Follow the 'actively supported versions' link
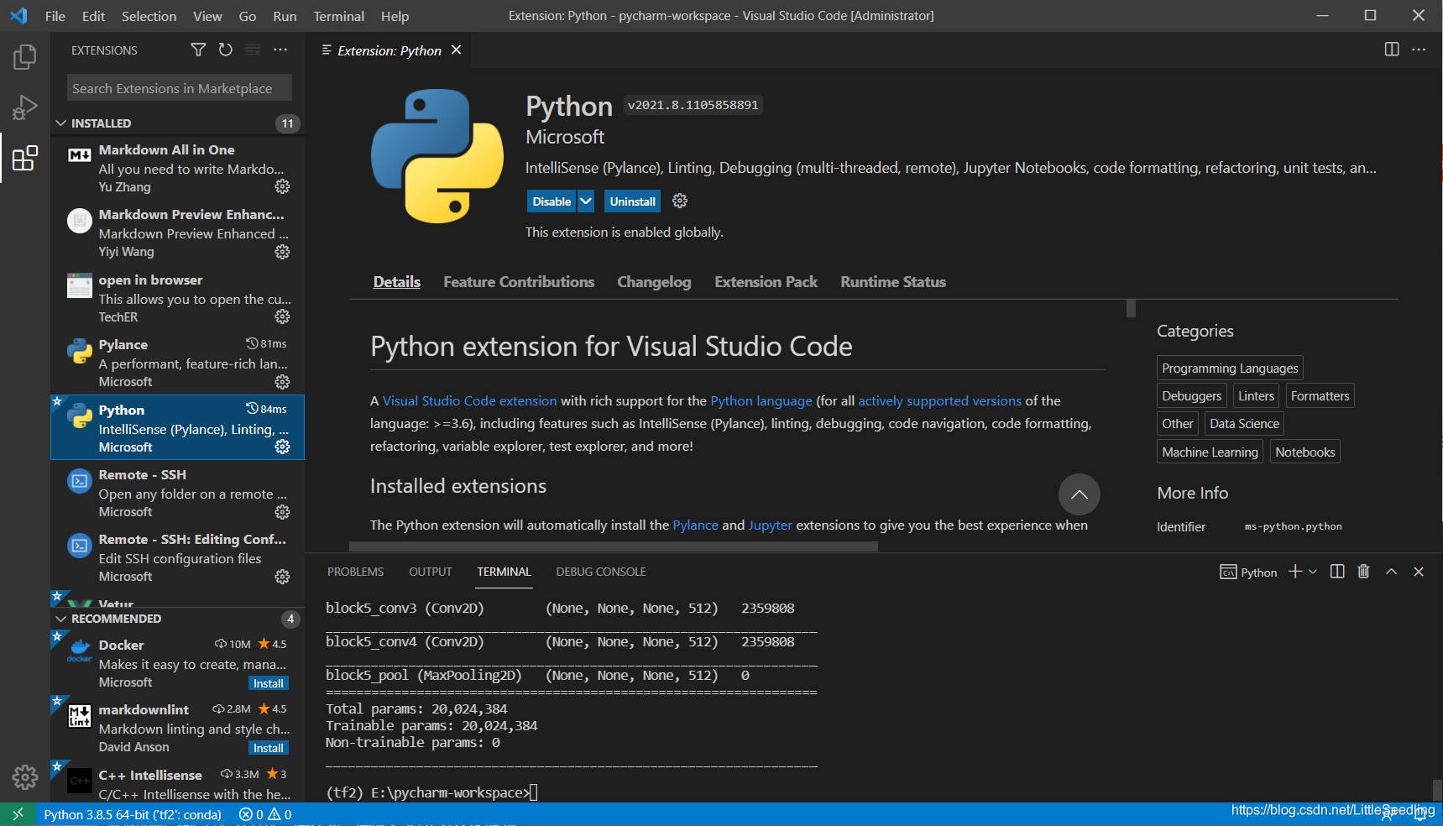The height and width of the screenshot is (826, 1443). [x=939, y=401]
